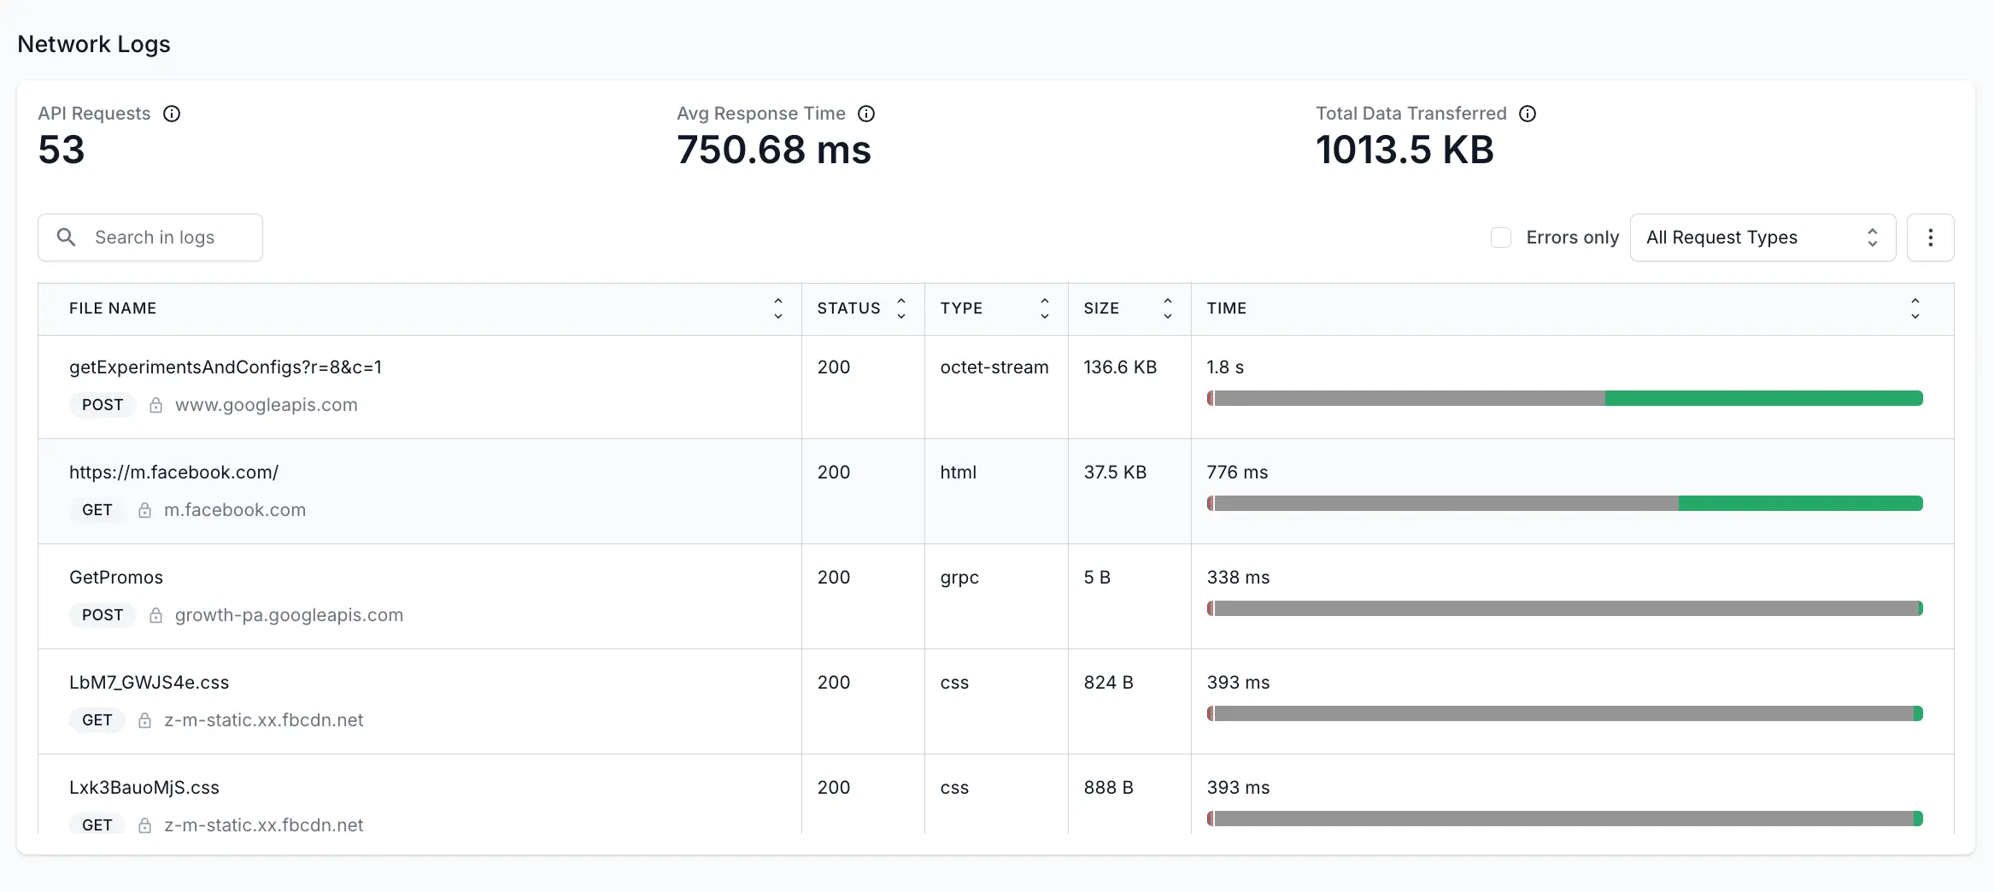Screen dimensions: 1994x892
Task: Sort by the Type column header
Action: pos(1044,308)
